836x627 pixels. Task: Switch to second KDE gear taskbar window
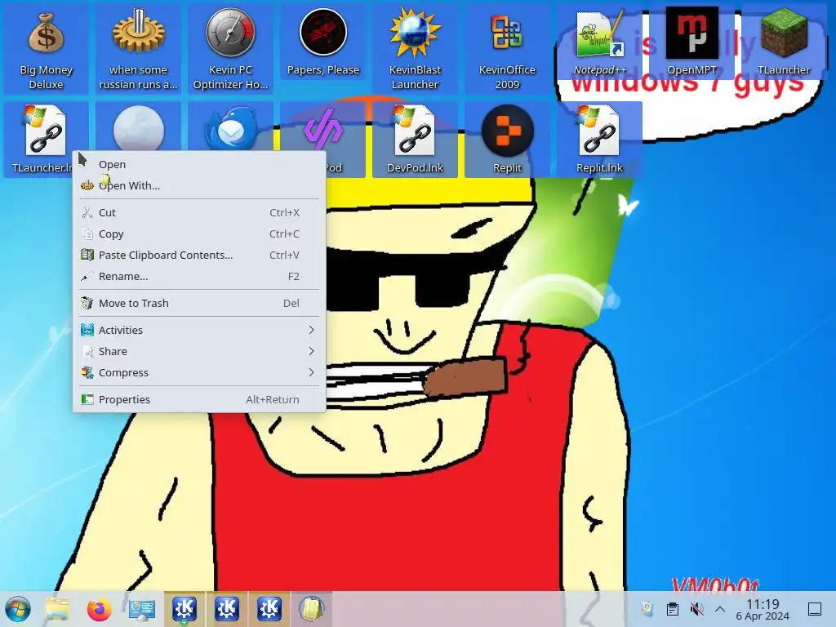tap(227, 609)
